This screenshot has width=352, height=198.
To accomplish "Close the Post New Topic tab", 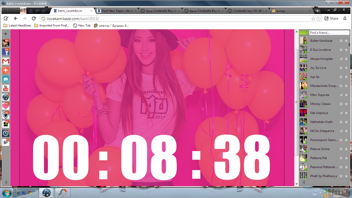I will 135,11.
